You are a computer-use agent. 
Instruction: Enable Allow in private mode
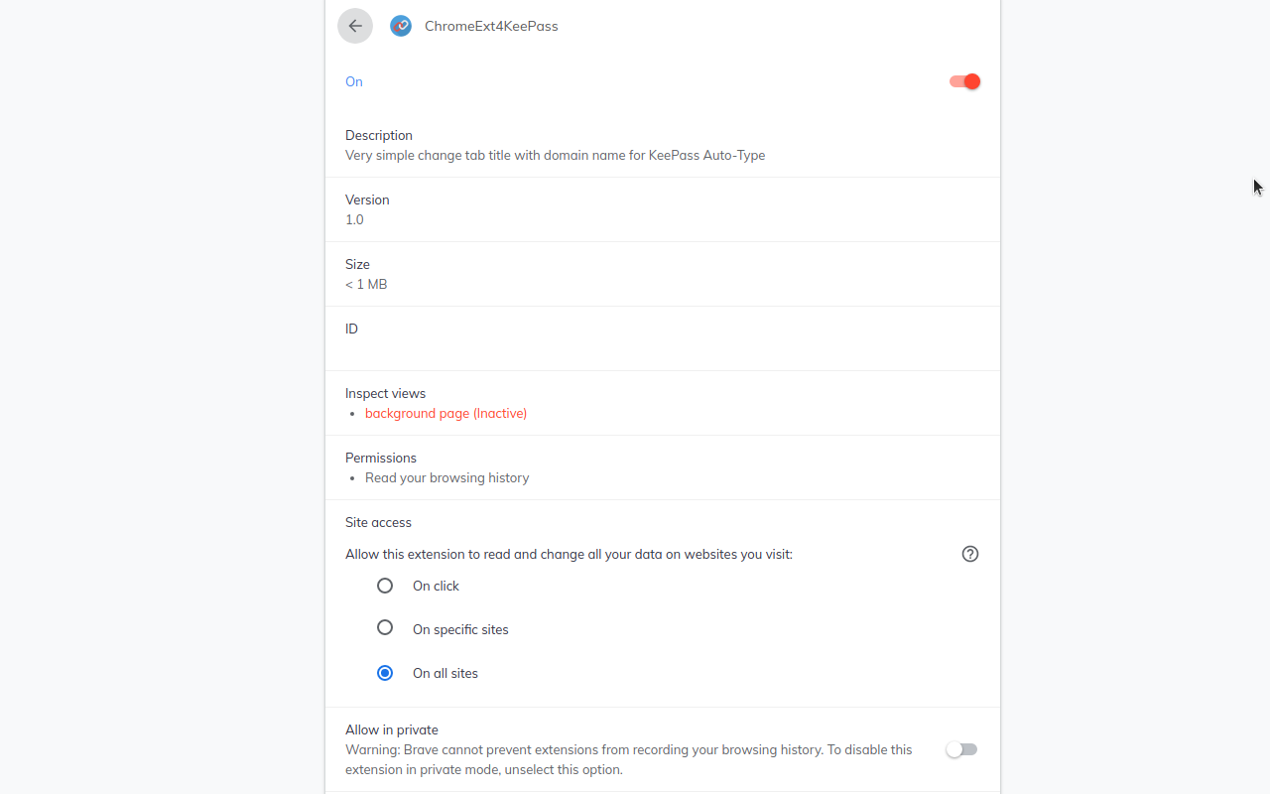click(x=960, y=749)
